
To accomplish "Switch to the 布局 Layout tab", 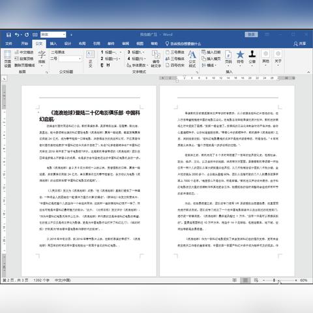I will 82,44.
